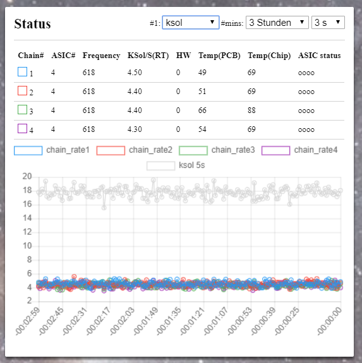362x363 pixels.
Task: Select chain 3 ASIC status oooo
Action: (306, 111)
